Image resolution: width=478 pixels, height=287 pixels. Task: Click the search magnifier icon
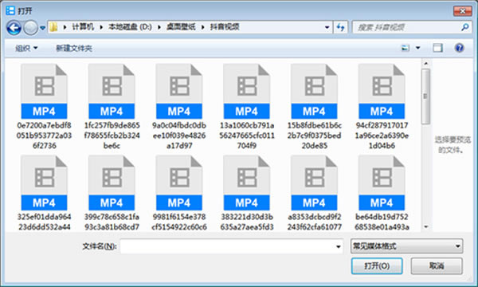pos(465,27)
